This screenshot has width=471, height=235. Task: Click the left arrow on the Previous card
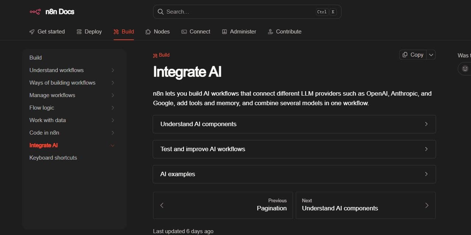pyautogui.click(x=162, y=205)
